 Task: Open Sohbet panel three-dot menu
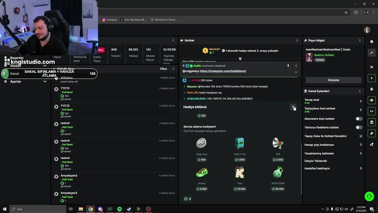point(297,41)
